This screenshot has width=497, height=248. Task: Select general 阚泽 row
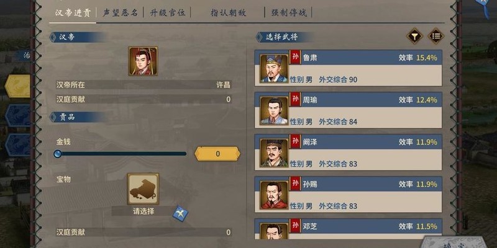tap(349, 152)
